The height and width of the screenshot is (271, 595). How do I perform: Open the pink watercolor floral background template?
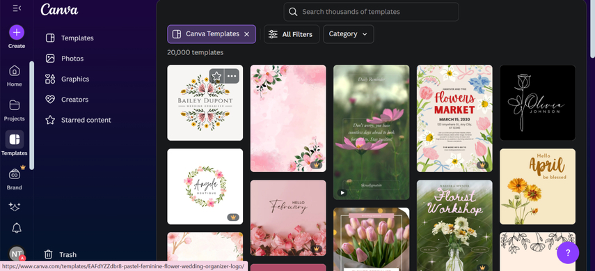288,118
